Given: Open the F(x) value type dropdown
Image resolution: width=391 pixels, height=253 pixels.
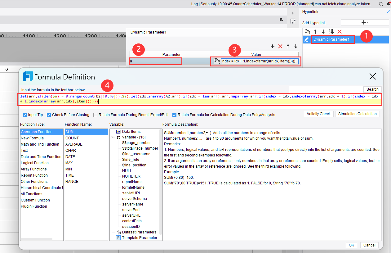Looking at the screenshot, I should tap(217, 61).
